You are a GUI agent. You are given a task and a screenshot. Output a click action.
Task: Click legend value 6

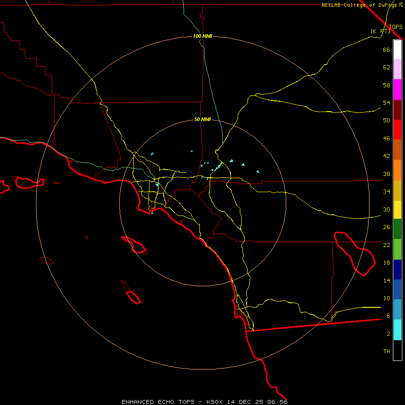[x=388, y=316]
